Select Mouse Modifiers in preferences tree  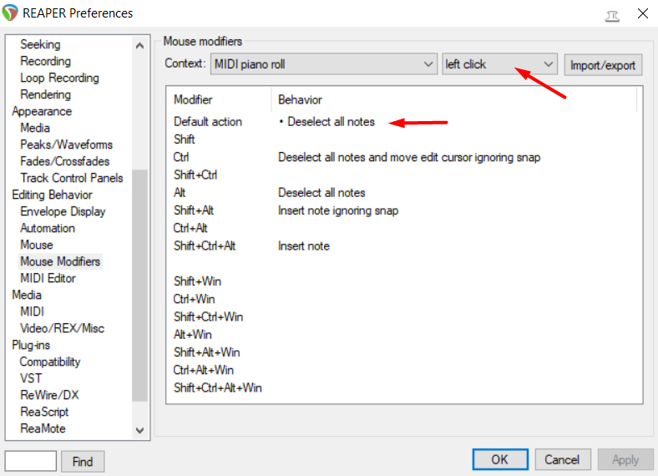click(59, 261)
